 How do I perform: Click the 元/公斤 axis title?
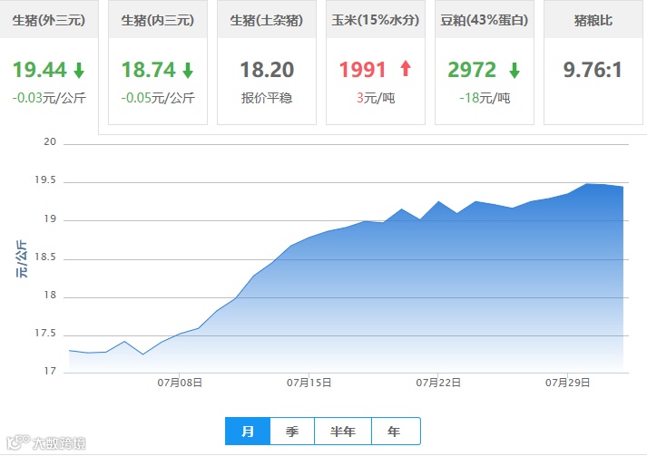pyautogui.click(x=22, y=259)
